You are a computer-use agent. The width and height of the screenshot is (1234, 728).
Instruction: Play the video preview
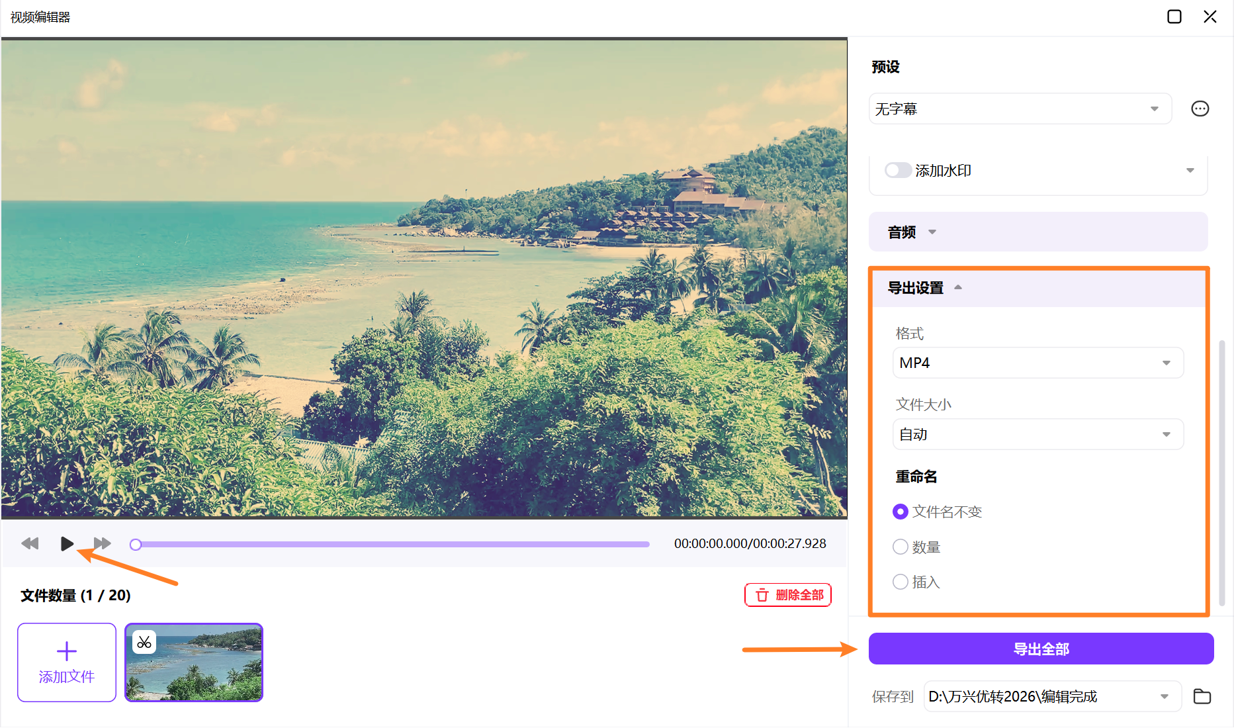click(x=67, y=543)
